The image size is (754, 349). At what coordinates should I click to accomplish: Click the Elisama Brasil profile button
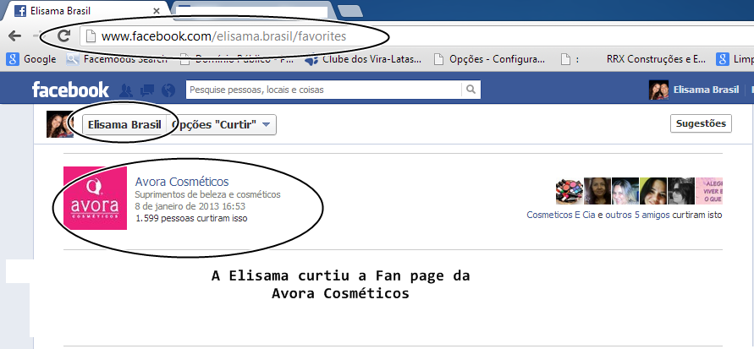[x=124, y=125]
